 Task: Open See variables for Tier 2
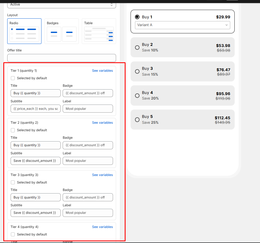(102, 123)
